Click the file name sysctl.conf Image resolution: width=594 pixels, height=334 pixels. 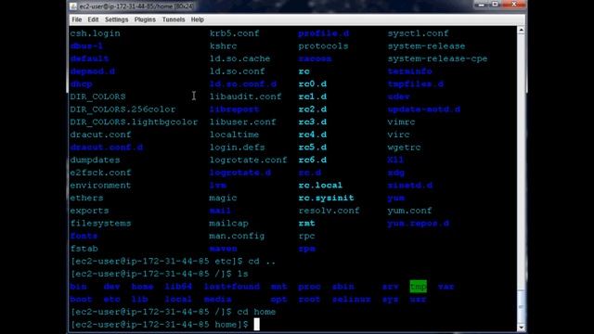[418, 33]
